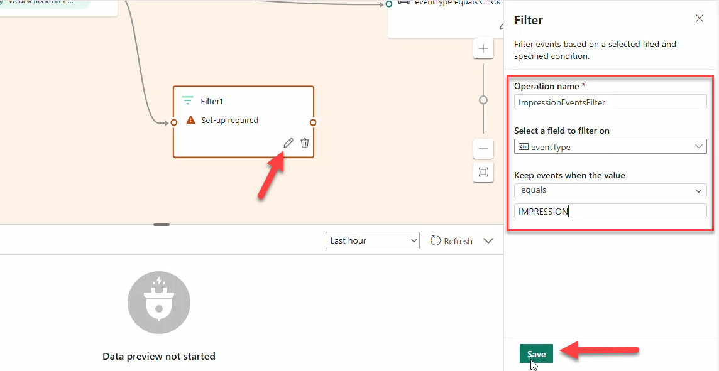Click the filter funnel icon on Filter1
The image size is (719, 371).
pos(187,100)
